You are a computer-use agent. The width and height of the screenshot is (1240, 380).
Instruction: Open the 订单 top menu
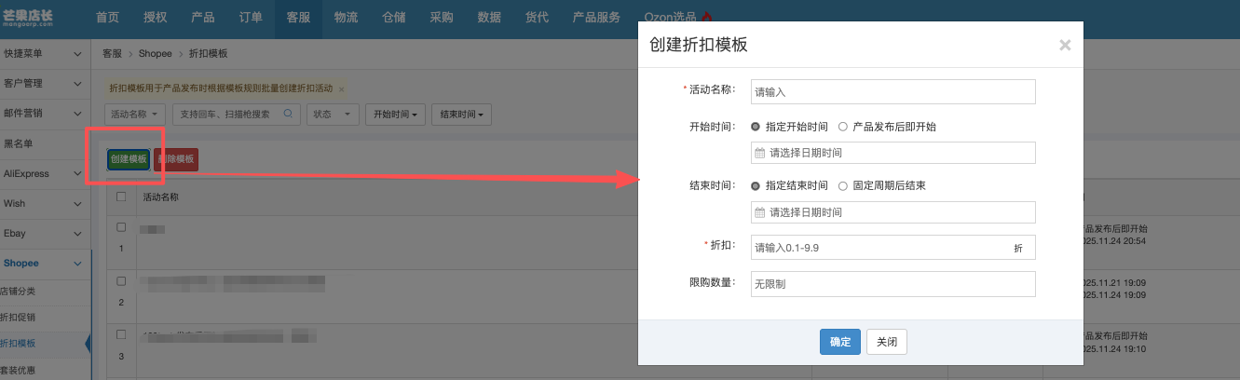[250, 17]
